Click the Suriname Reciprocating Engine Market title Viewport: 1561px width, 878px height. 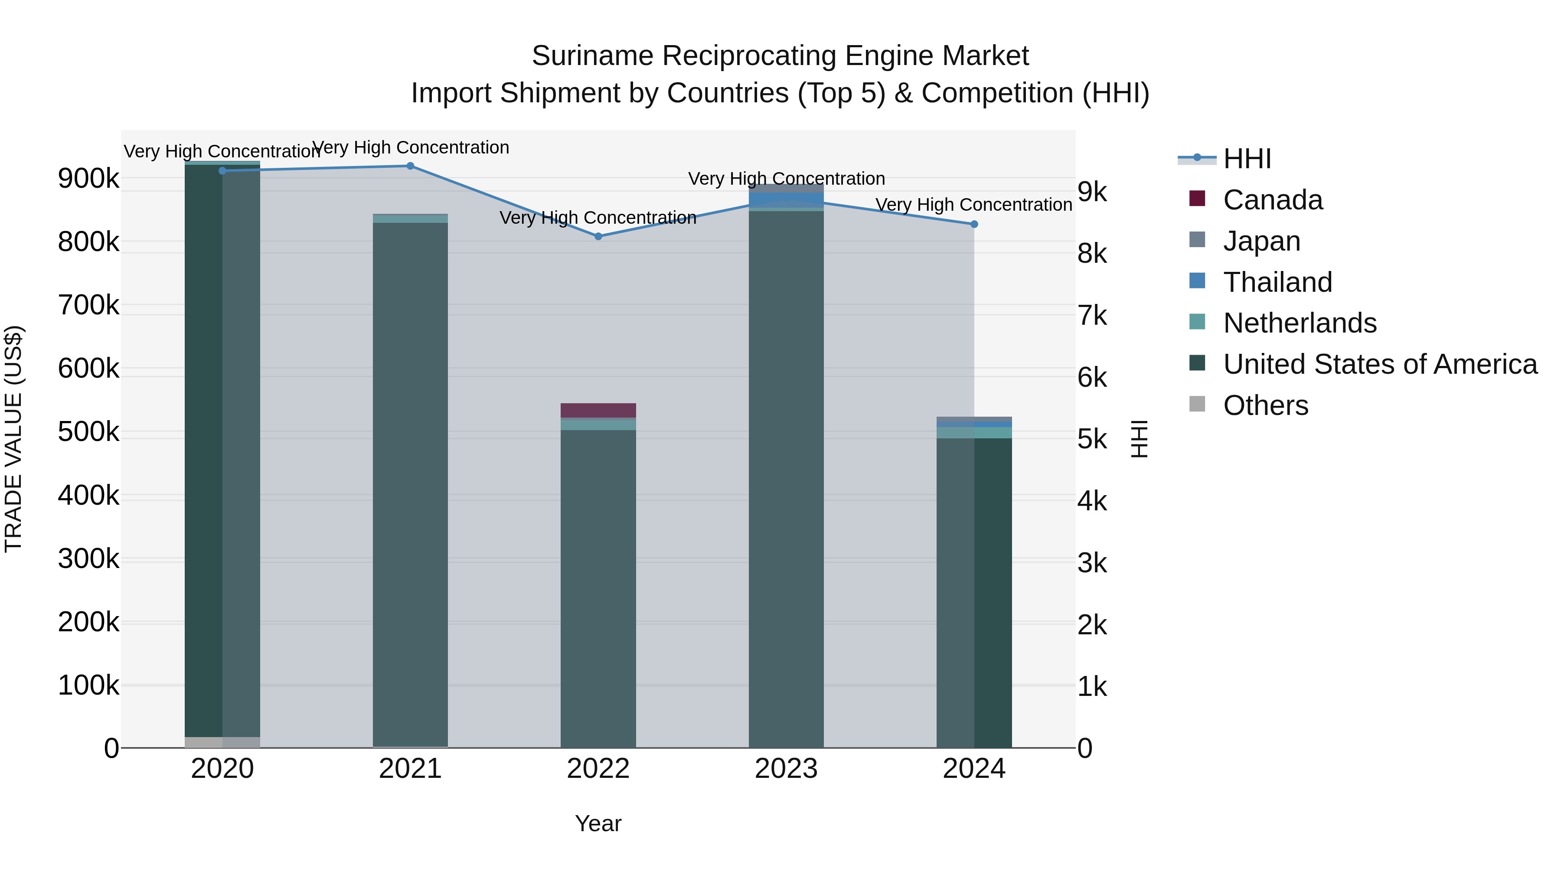[780, 56]
